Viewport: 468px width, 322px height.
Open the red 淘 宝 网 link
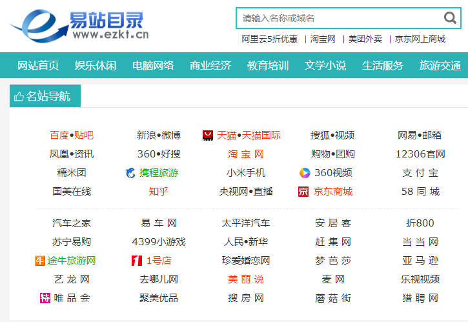pyautogui.click(x=246, y=154)
